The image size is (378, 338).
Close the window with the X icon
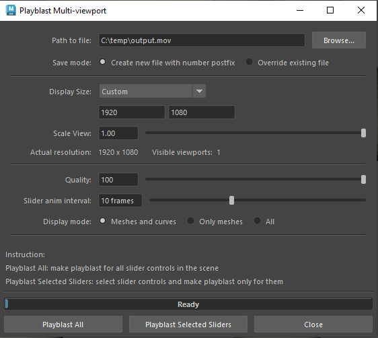coord(361,10)
